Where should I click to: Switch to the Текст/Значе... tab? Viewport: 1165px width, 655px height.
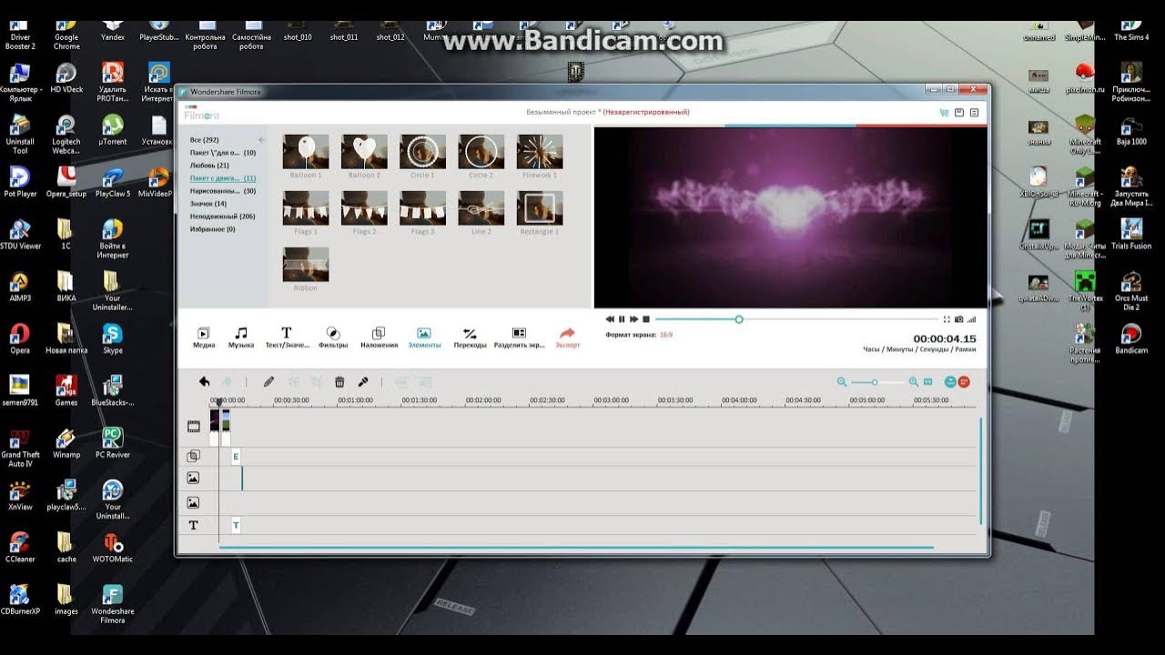pos(287,338)
